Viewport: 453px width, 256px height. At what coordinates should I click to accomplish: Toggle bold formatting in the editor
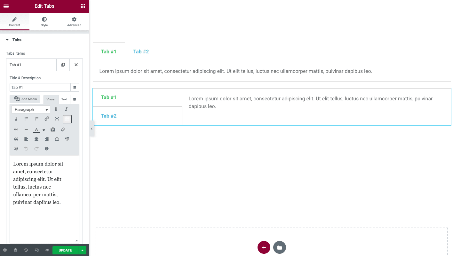[x=56, y=109]
